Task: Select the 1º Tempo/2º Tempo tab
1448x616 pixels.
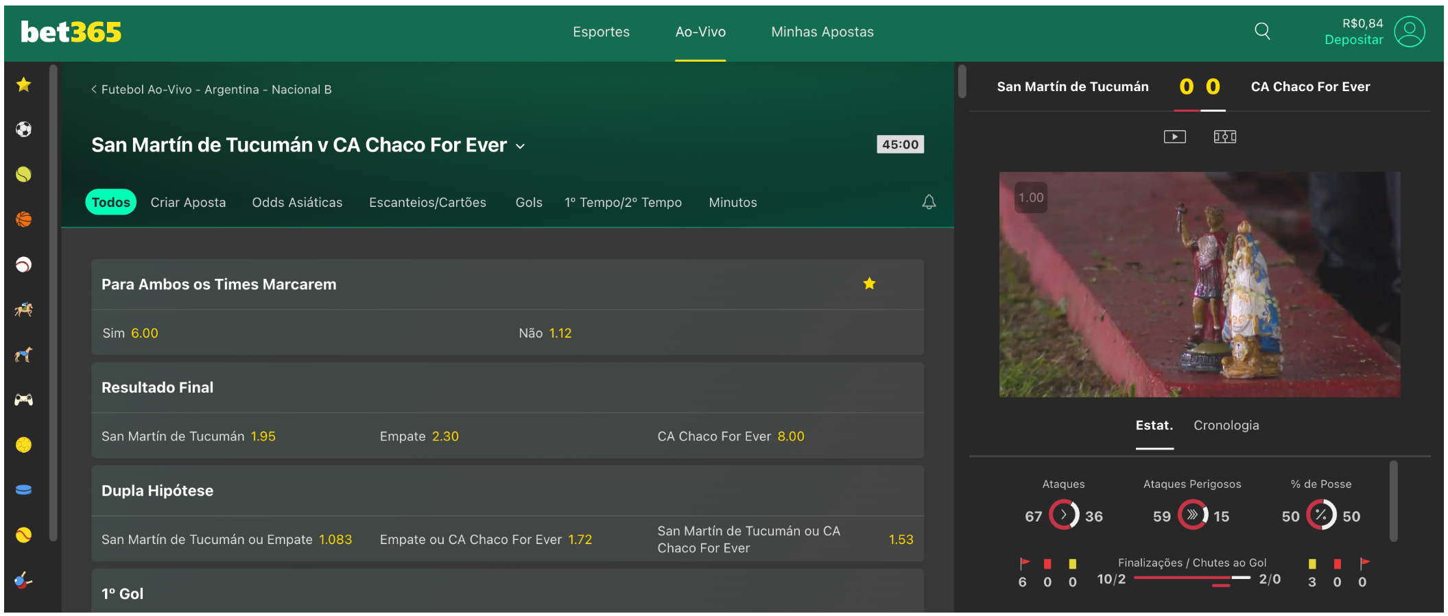Action: click(x=623, y=202)
